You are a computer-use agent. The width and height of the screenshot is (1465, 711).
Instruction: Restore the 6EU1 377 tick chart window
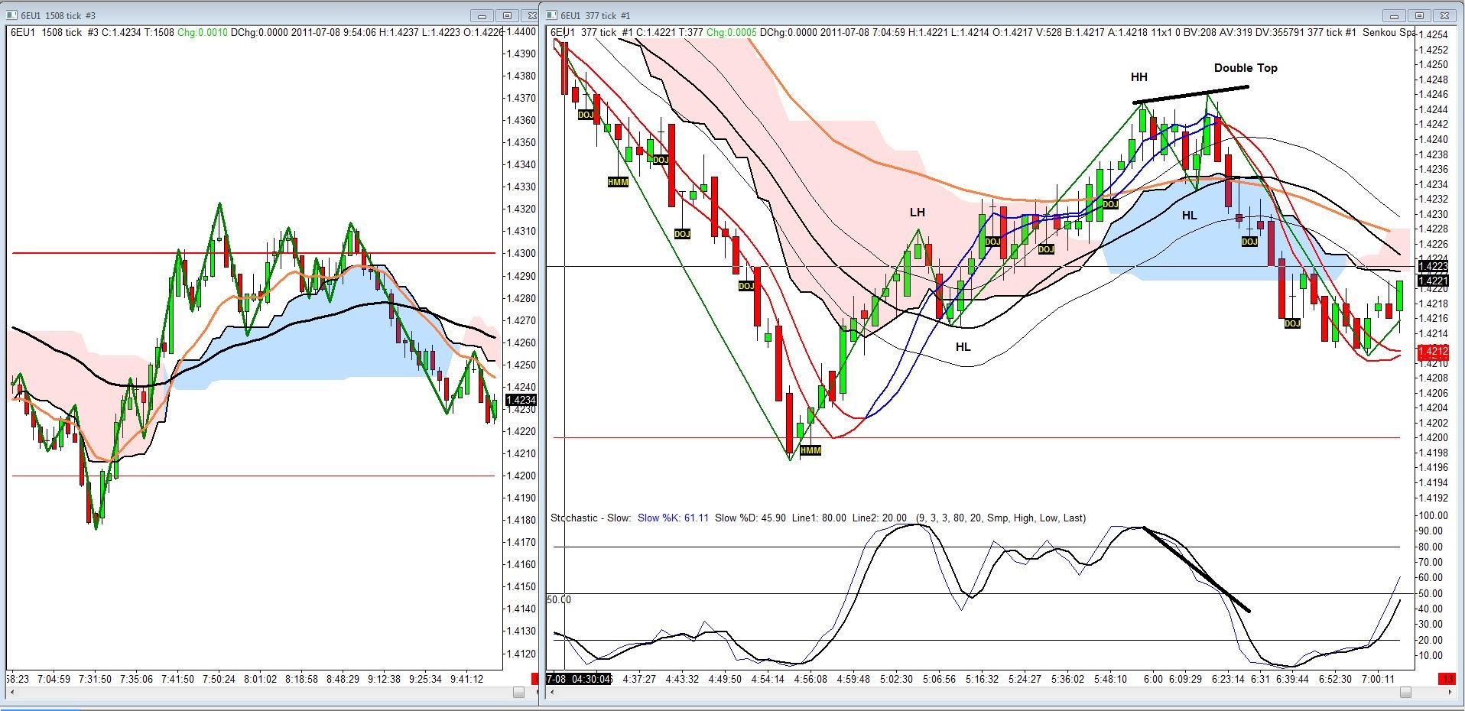[x=1419, y=15]
